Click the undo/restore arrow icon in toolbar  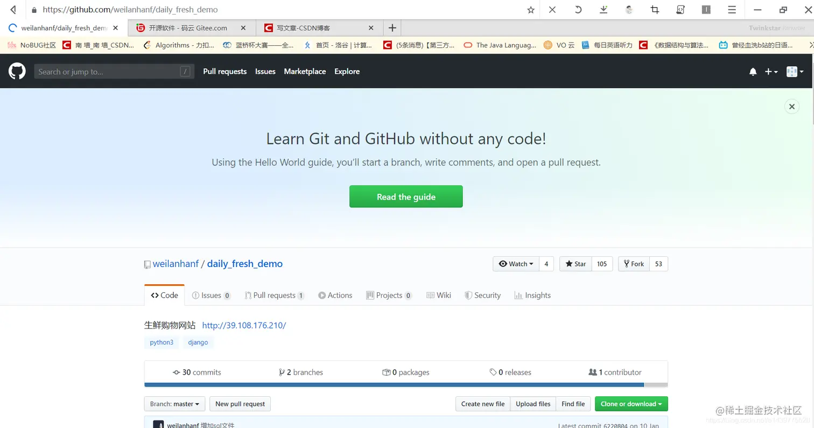tap(578, 10)
